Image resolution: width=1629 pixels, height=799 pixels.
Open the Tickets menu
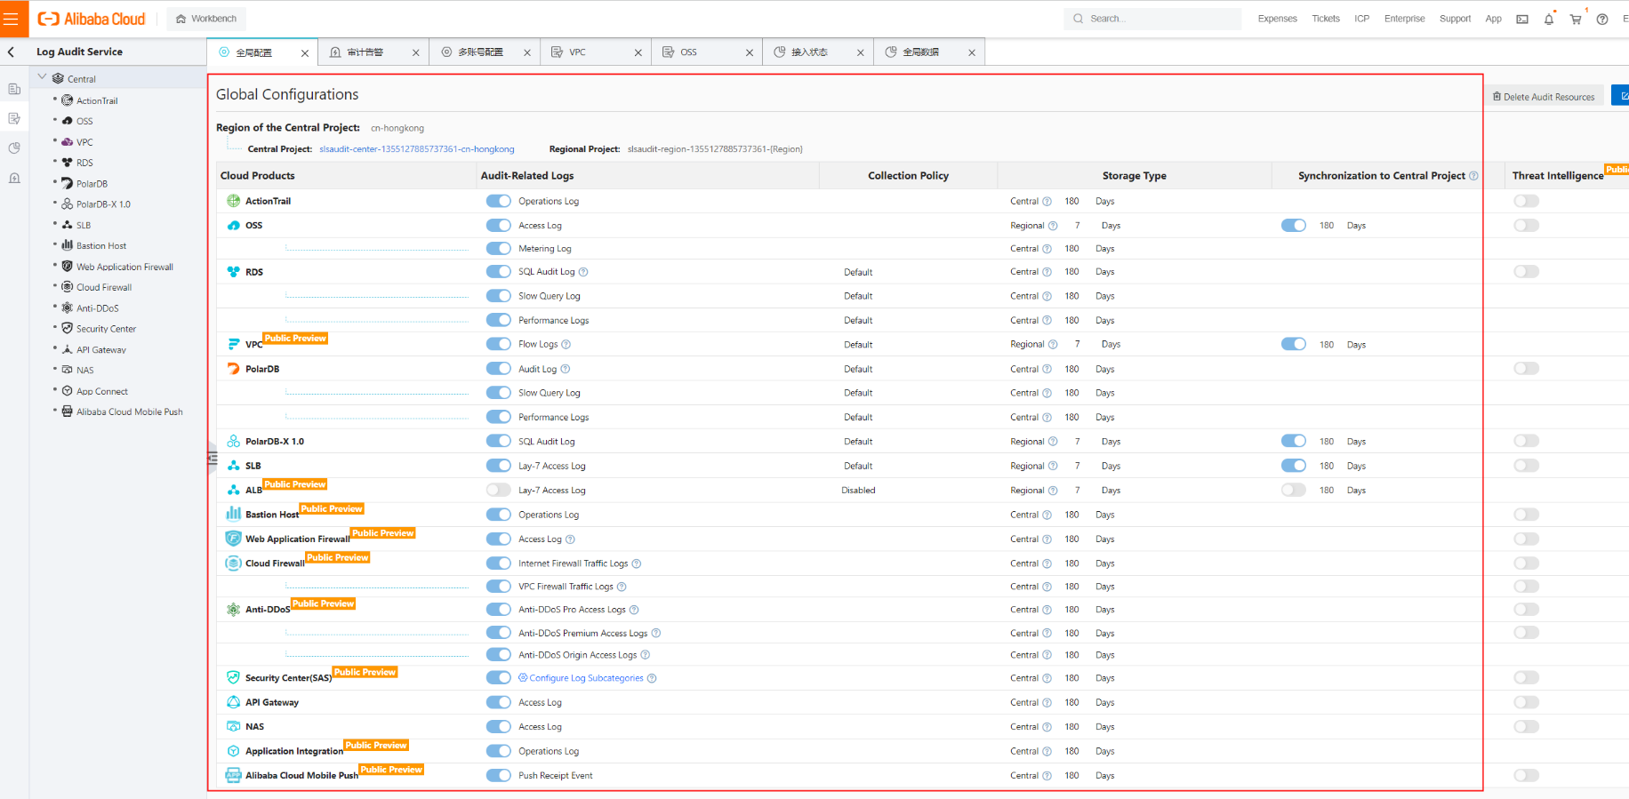1325,19
